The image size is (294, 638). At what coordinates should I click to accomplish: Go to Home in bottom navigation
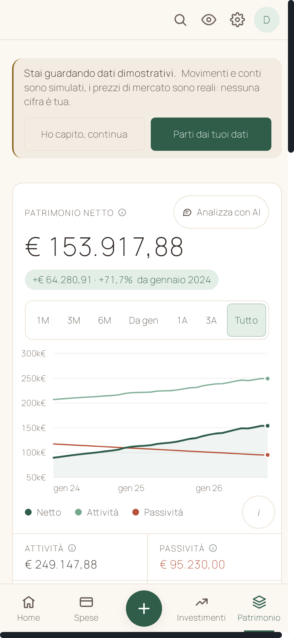tap(29, 609)
